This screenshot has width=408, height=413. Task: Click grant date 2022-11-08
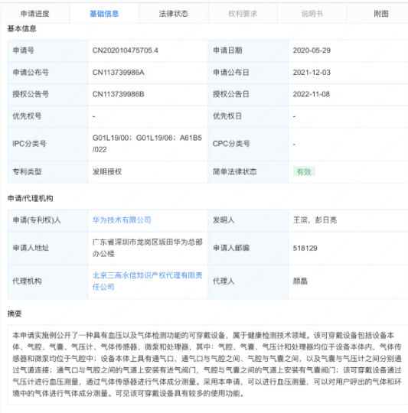312,94
